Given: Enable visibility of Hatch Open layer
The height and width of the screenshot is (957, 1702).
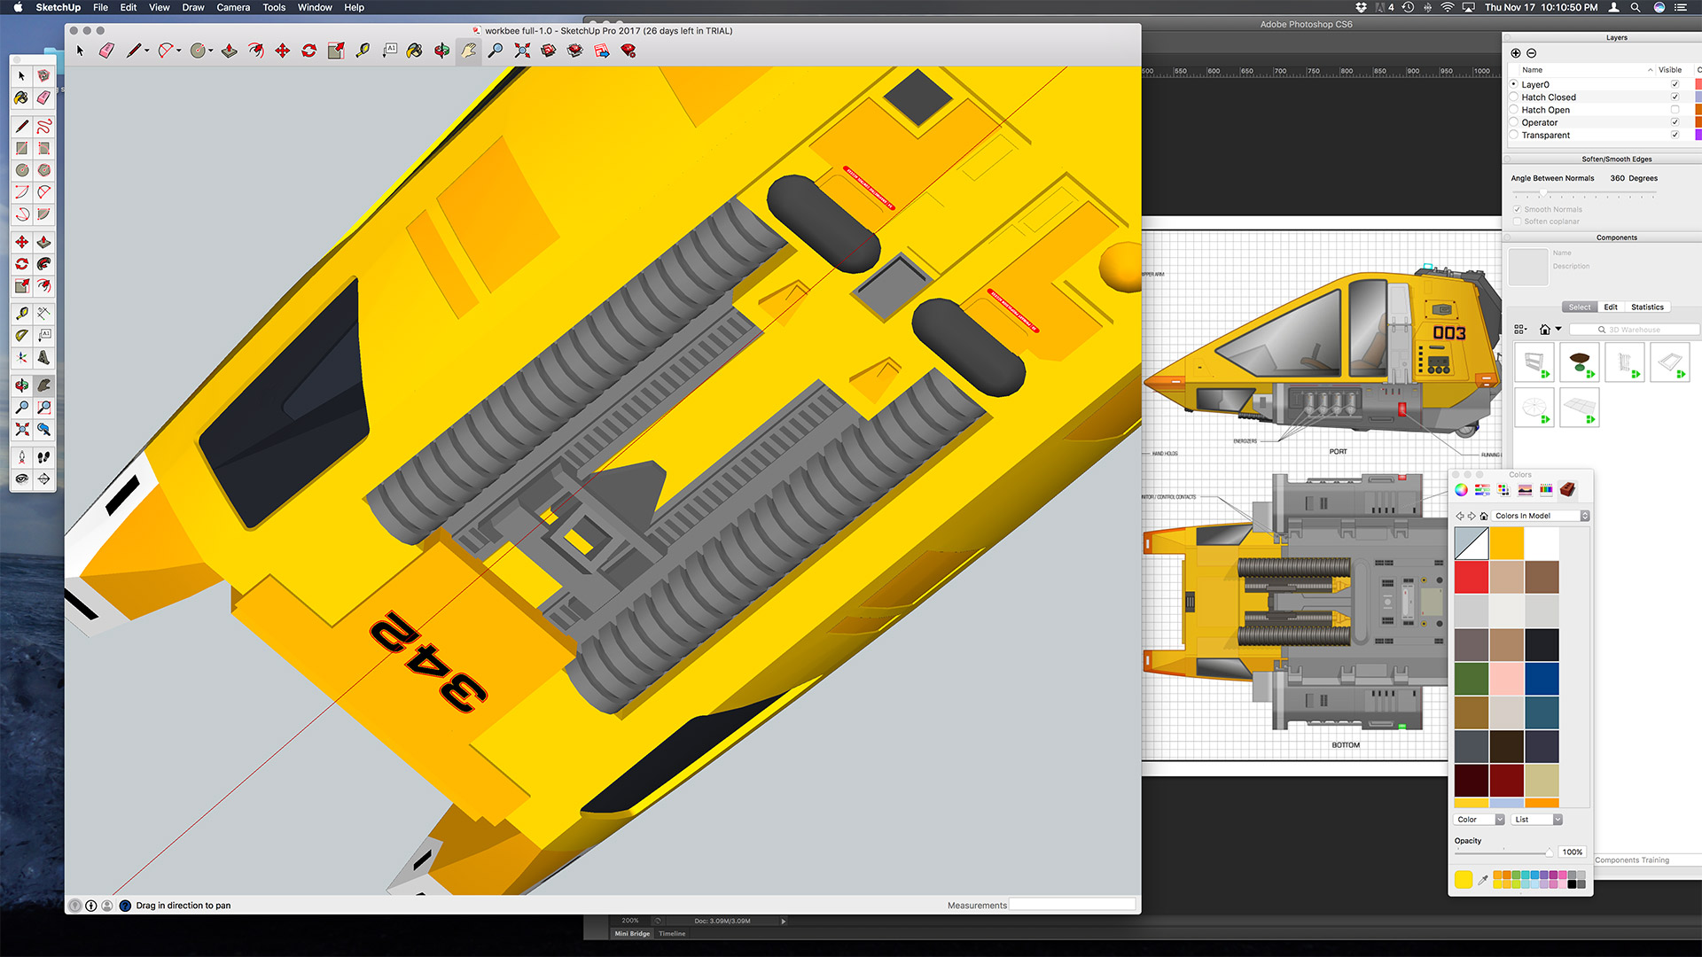Looking at the screenshot, I should tap(1675, 110).
